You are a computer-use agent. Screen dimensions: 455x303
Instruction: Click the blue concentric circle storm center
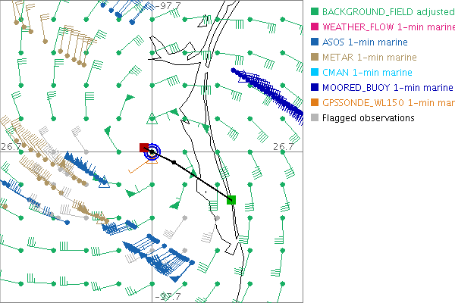point(152,152)
